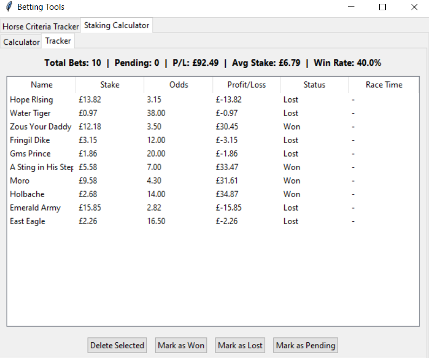Click Delete Selected button
The image size is (429, 358).
[x=117, y=345]
